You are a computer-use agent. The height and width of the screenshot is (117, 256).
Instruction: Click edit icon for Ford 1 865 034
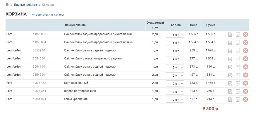click(230, 43)
